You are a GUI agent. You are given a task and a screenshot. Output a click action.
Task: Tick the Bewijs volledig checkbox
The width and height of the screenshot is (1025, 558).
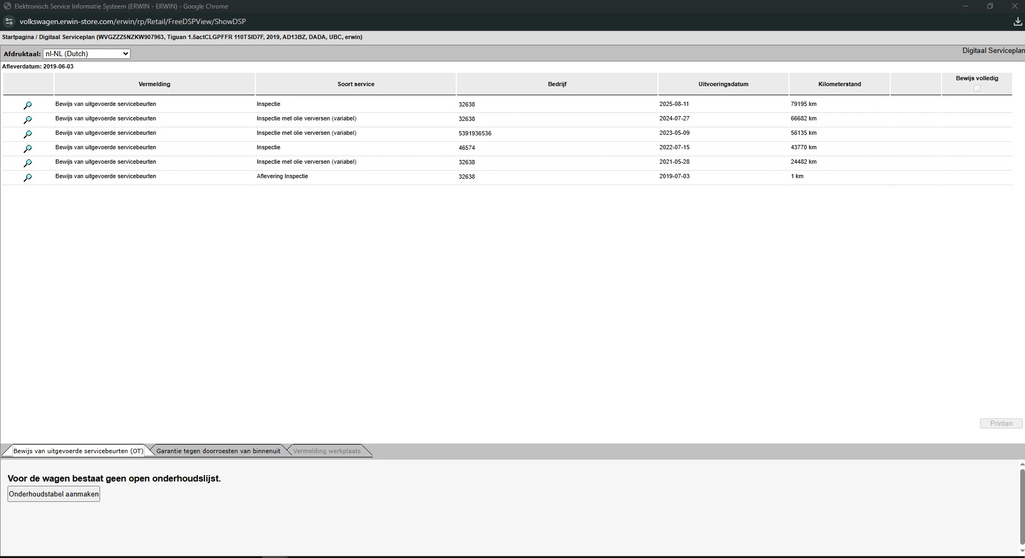click(x=977, y=88)
